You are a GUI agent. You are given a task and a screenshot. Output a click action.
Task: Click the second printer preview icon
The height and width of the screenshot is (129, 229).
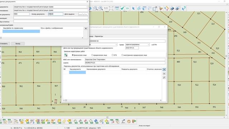[x=177, y=8]
